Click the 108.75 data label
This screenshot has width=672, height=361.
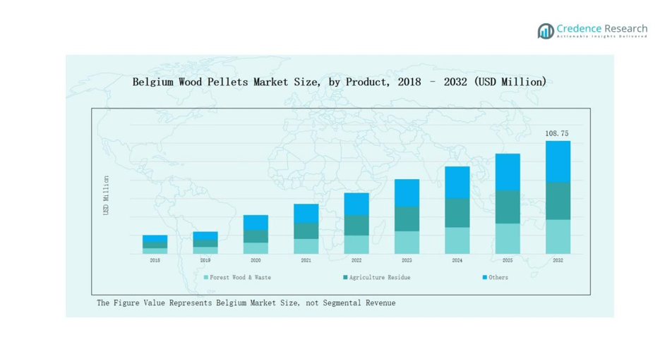557,133
